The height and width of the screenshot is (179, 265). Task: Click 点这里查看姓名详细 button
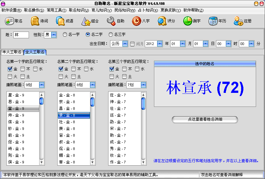click(x=205, y=119)
